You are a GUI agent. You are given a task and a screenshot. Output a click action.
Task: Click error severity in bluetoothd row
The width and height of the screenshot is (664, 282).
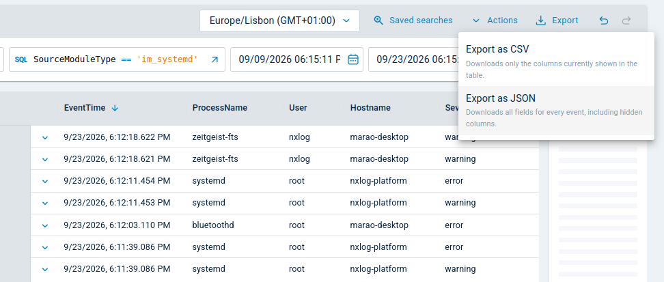[x=454, y=225]
